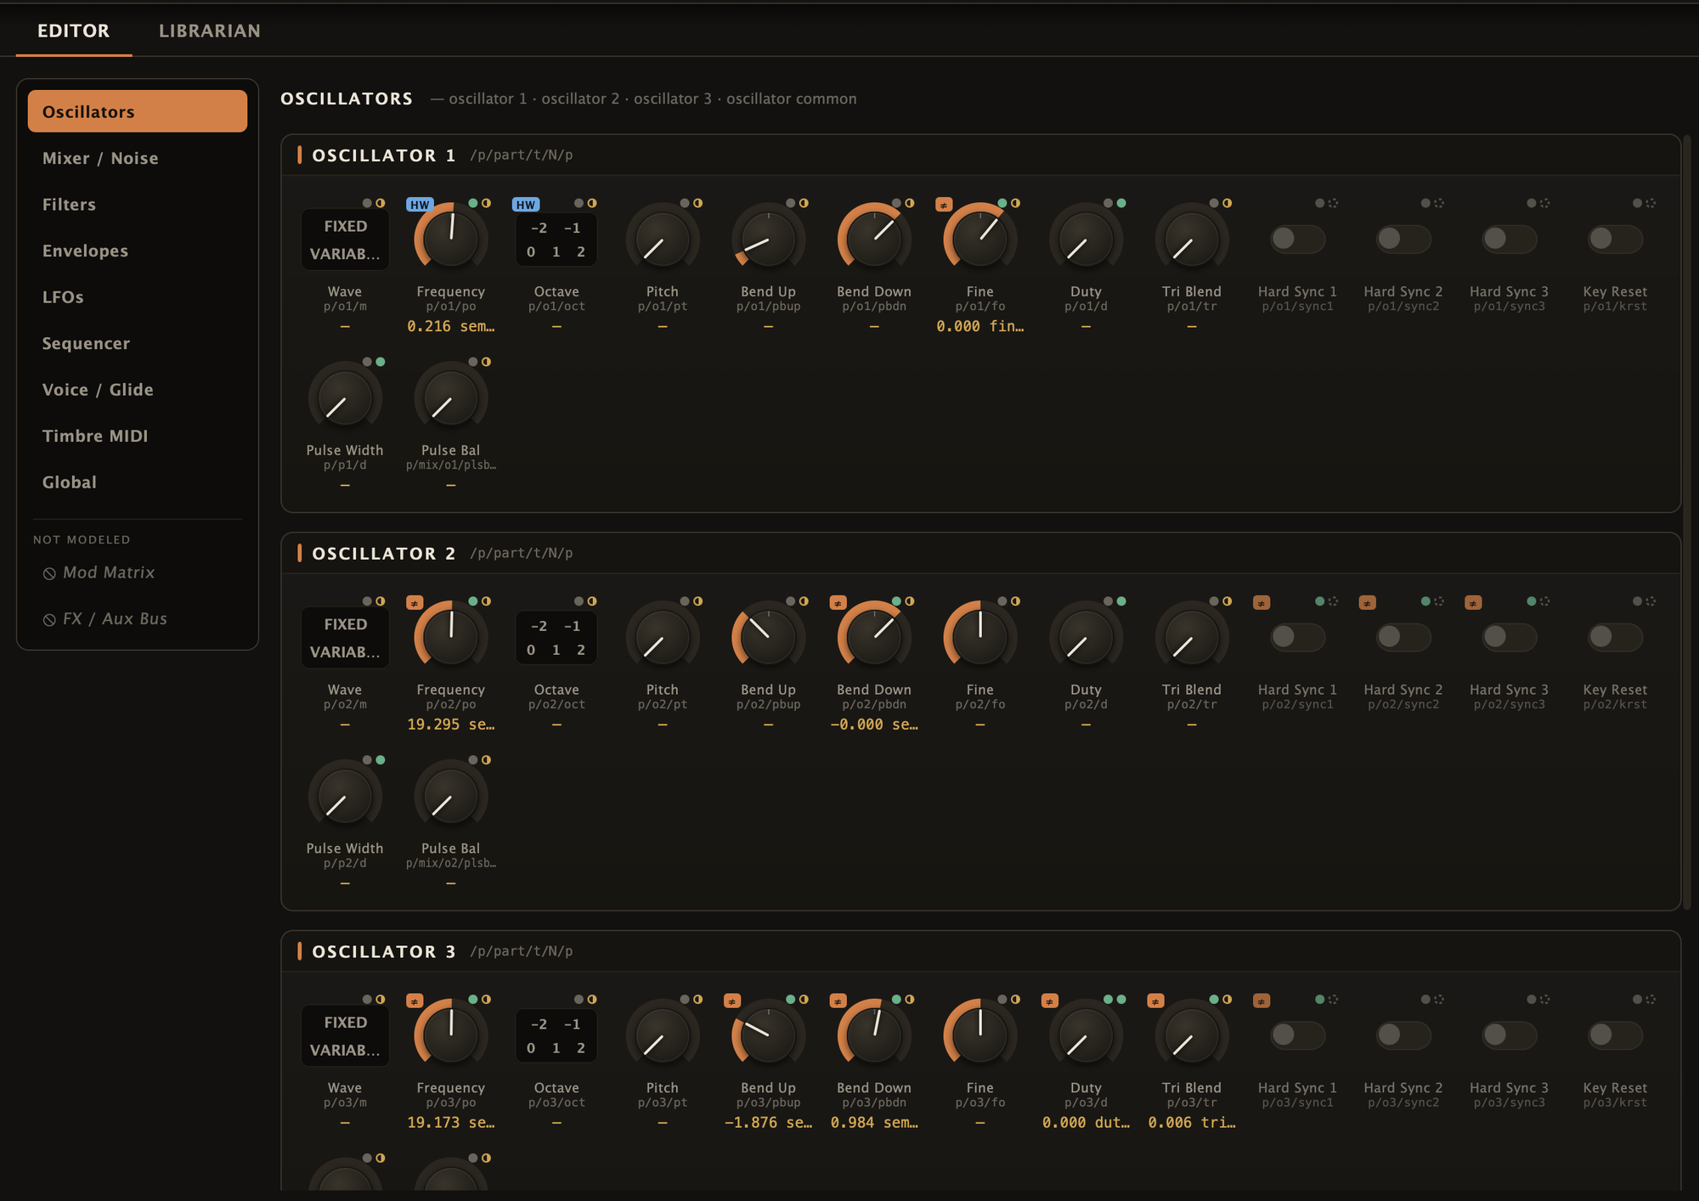Image resolution: width=1699 pixels, height=1201 pixels.
Task: Click the HW badge on Oscillator 1 Frequency
Action: (420, 205)
